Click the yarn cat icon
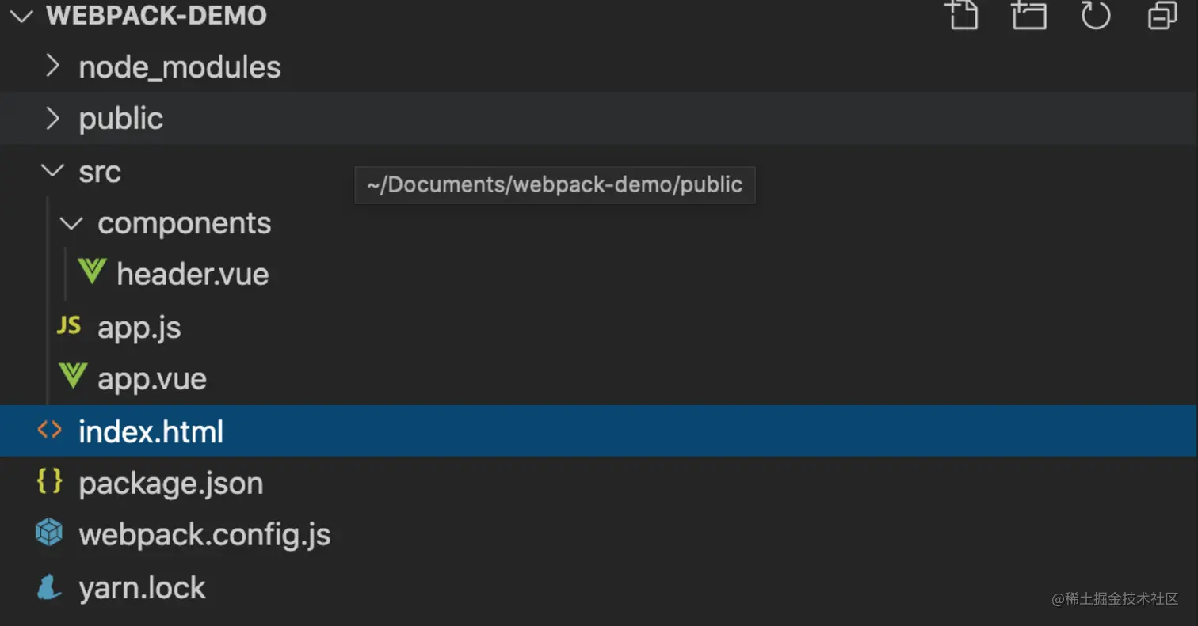This screenshot has width=1198, height=626. click(x=49, y=586)
